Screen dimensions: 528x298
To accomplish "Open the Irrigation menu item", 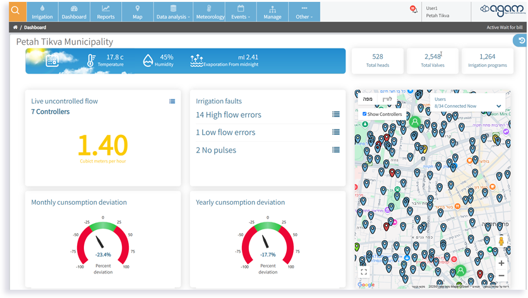I will click(x=42, y=12).
